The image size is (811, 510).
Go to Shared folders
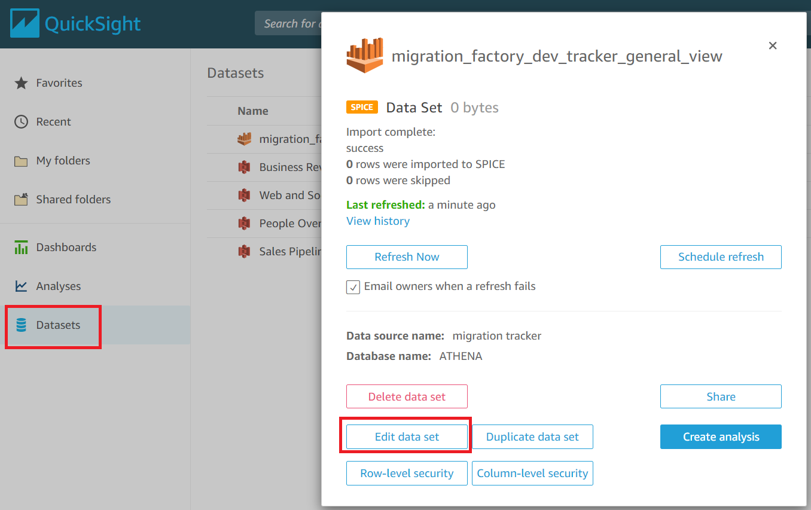[73, 200]
